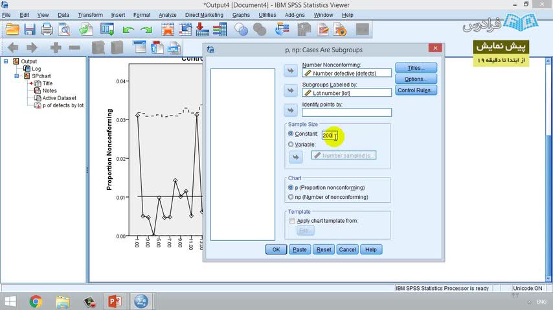Move variable to Number Nonconforming with arrow
553x310 pixels.
click(291, 71)
